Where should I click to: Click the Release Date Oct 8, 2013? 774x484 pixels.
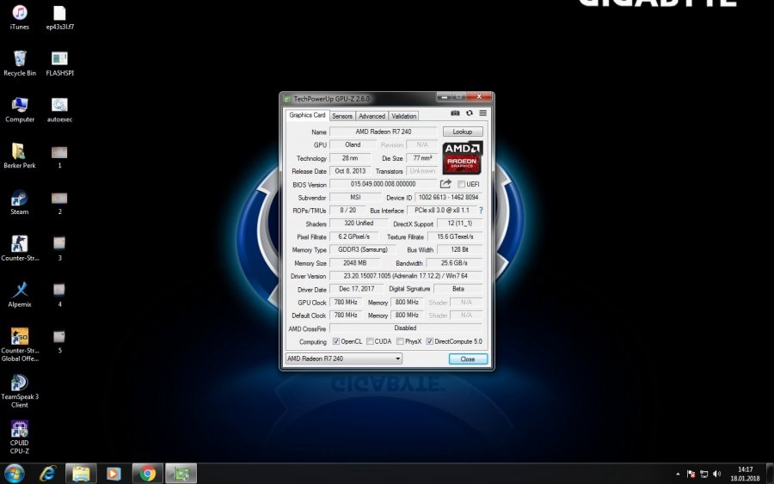(x=350, y=171)
